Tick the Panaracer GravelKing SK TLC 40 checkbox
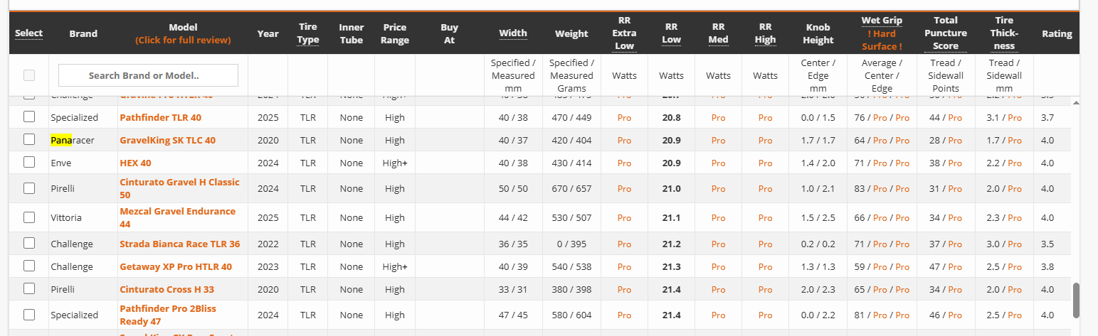Viewport: 1098px width, 336px height. coord(29,139)
